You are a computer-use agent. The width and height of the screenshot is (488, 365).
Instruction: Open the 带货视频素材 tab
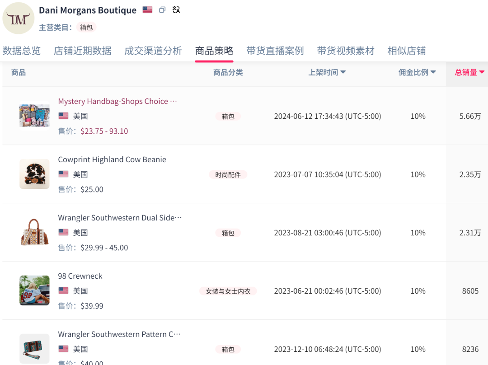(x=346, y=51)
